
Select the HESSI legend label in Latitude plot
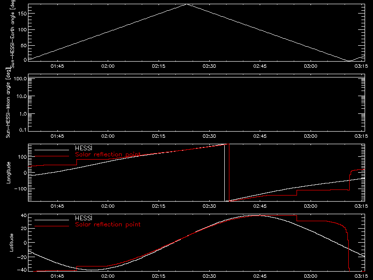[83, 218]
